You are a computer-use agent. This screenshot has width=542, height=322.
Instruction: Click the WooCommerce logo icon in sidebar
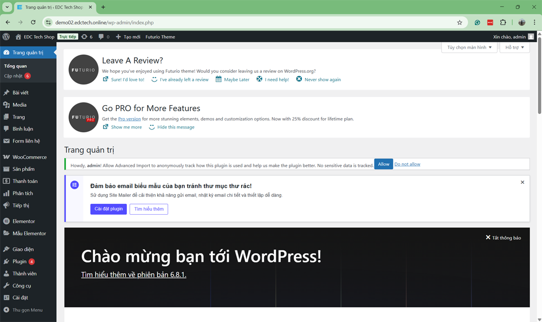click(x=6, y=157)
